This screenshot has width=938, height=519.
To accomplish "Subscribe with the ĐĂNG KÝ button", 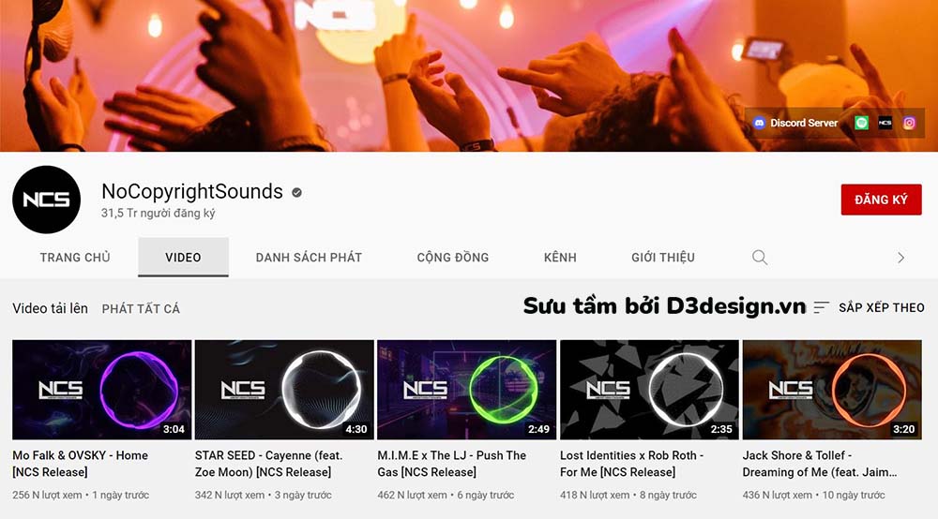I will click(881, 200).
